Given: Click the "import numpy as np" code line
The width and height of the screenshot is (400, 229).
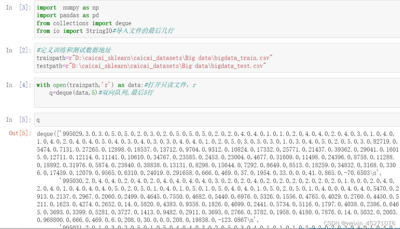Looking at the screenshot, I should (x=68, y=8).
